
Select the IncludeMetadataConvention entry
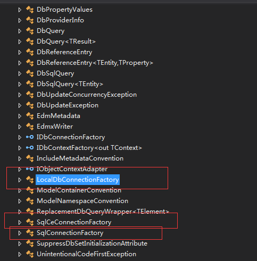(x=80, y=158)
